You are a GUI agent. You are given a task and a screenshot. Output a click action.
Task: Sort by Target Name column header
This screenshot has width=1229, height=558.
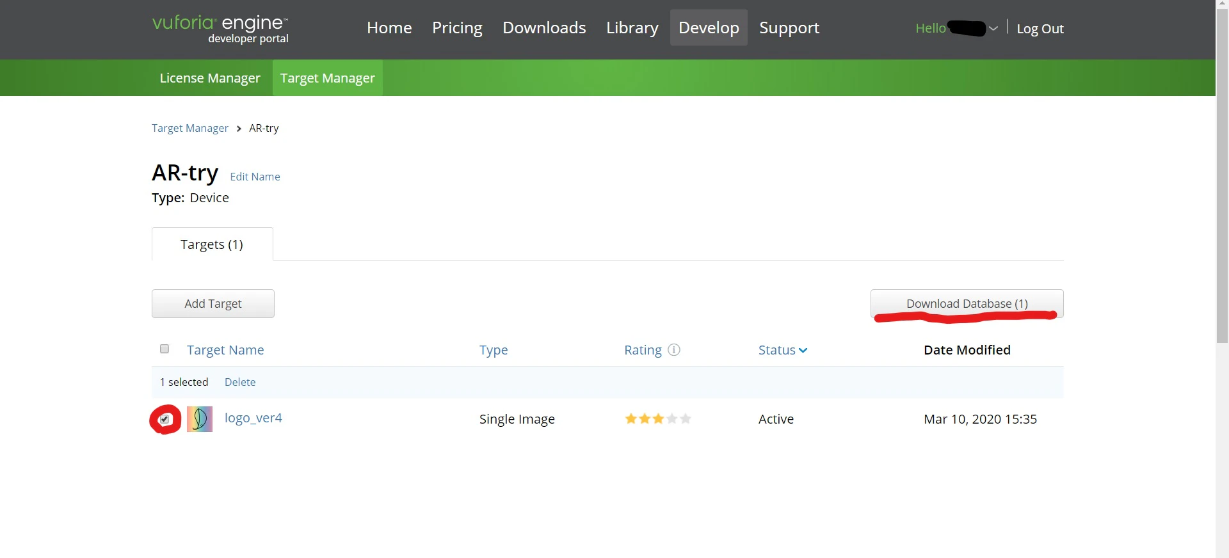pos(225,350)
